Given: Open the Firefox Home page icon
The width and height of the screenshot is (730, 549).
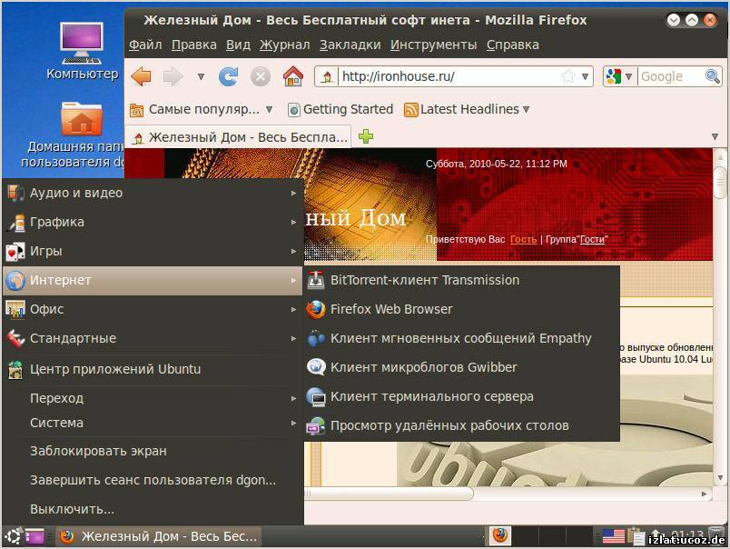Looking at the screenshot, I should point(293,76).
